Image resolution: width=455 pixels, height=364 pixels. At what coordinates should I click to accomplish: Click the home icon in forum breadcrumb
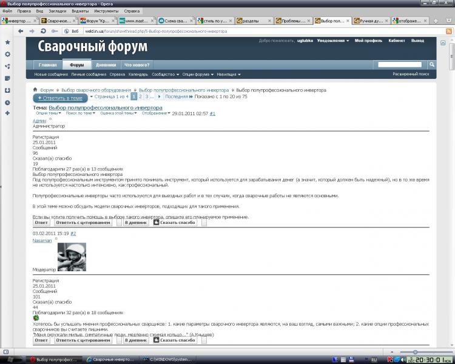point(36,90)
